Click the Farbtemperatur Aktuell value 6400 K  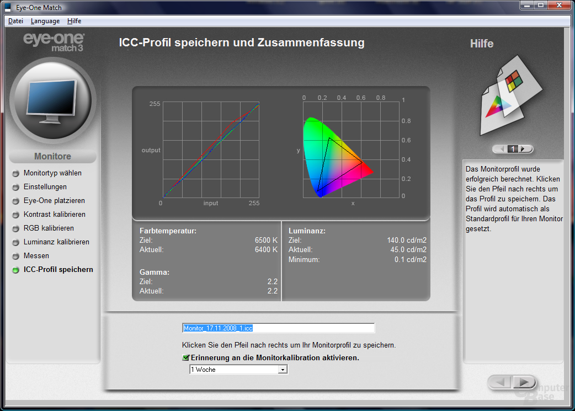point(266,250)
